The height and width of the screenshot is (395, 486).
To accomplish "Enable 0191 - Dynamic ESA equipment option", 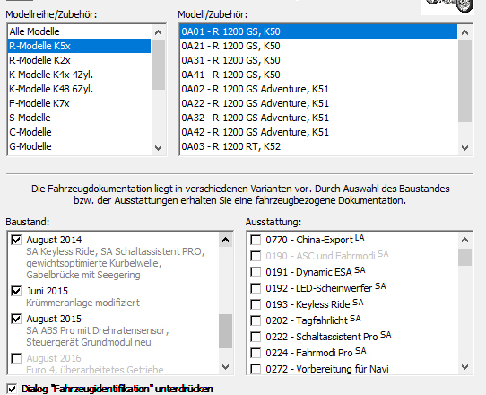I will point(256,272).
